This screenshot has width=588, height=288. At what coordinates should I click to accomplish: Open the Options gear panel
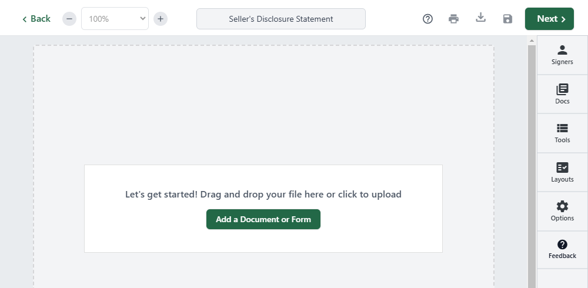coord(562,211)
